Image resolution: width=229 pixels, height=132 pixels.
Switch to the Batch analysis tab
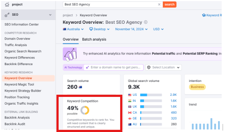(94, 39)
